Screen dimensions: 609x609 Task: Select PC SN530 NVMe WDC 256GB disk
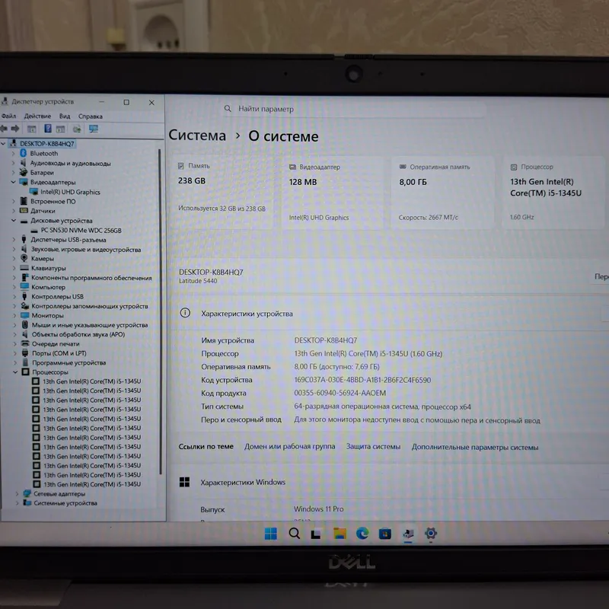(x=81, y=231)
